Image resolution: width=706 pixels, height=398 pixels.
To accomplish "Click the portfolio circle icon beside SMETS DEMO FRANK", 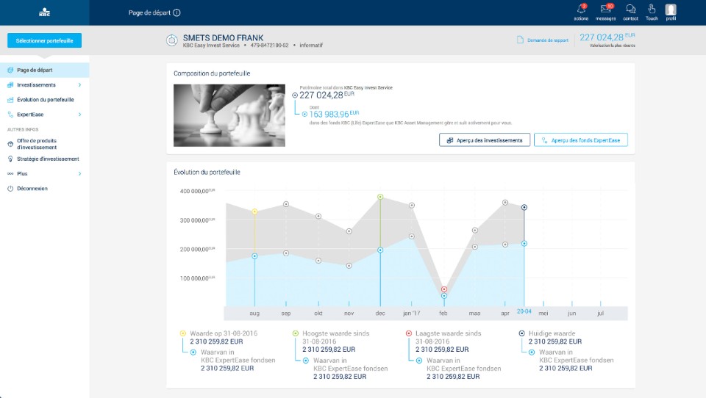I will click(171, 40).
